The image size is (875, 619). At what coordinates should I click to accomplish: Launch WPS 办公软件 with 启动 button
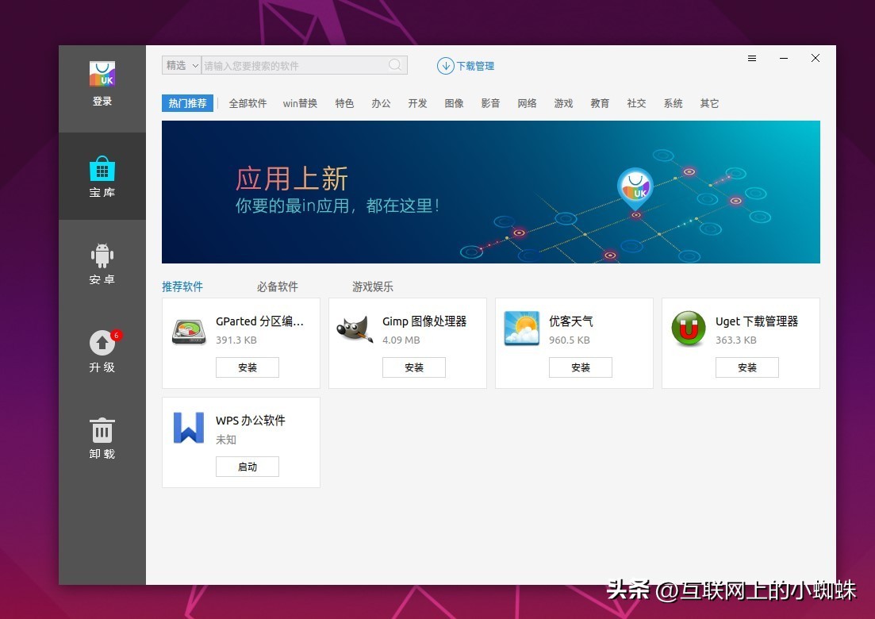tap(247, 466)
